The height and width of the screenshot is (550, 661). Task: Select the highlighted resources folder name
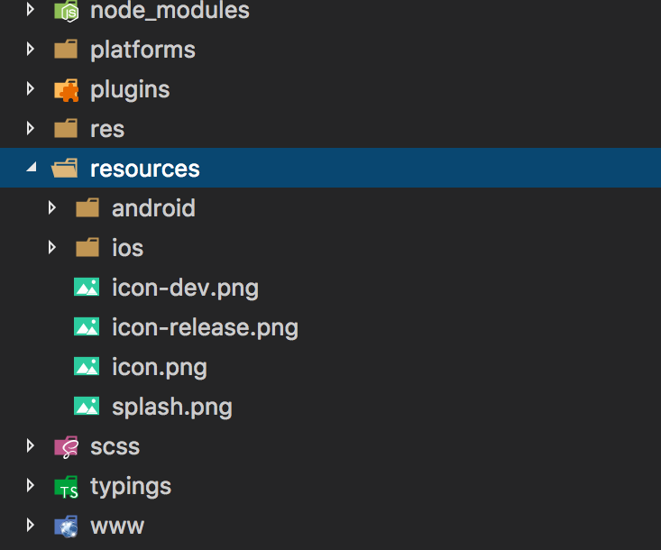tap(145, 169)
